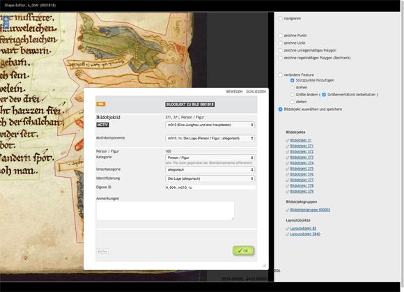Enable the drehen checkbox
Screen dimensions: 404x292
click(292, 88)
